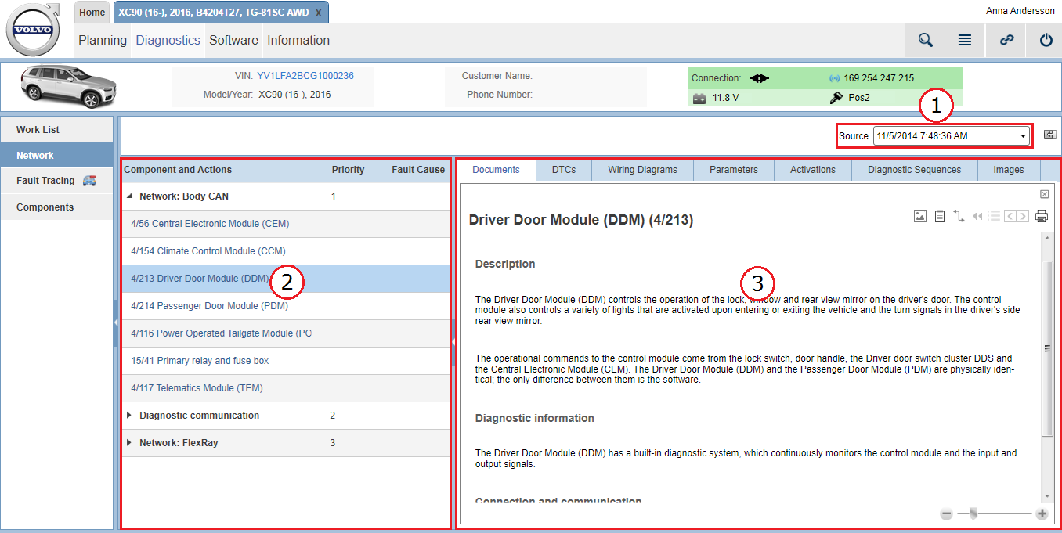The width and height of the screenshot is (1062, 533).
Task: Collapse the Network: Body CAN group
Action: (129, 196)
